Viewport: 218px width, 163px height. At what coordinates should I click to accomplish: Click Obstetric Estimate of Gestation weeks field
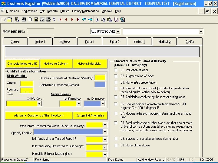point(100,78)
